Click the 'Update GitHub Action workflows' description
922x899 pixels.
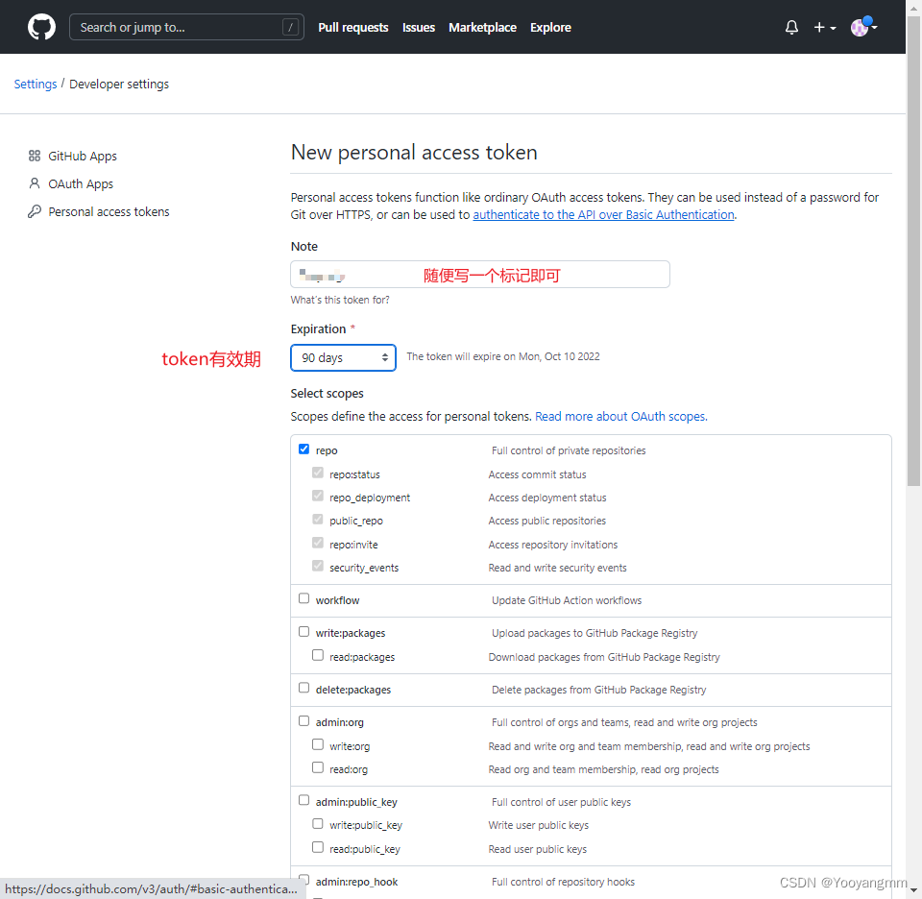point(567,600)
